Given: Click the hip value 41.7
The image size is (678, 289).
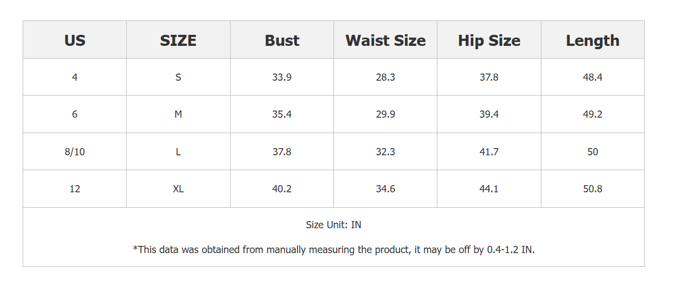Looking at the screenshot, I should pos(489,152).
